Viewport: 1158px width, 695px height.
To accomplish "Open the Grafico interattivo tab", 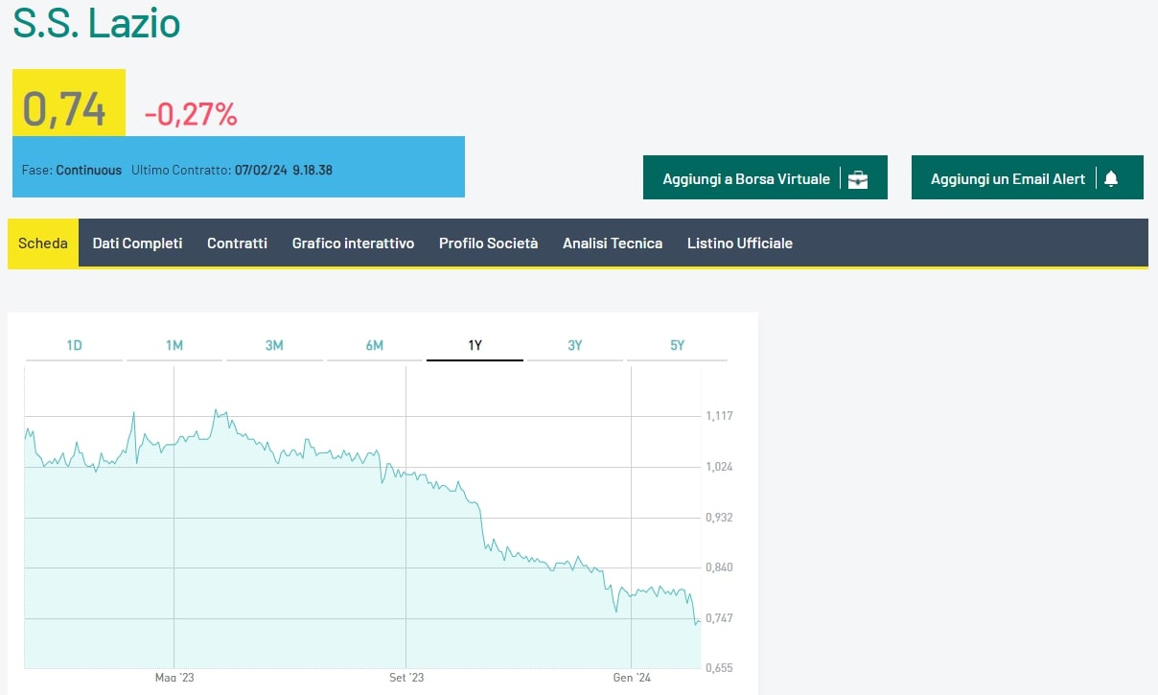I will click(x=353, y=243).
